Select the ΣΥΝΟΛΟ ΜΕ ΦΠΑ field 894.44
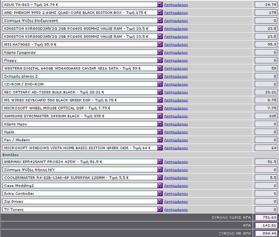 point(266,233)
